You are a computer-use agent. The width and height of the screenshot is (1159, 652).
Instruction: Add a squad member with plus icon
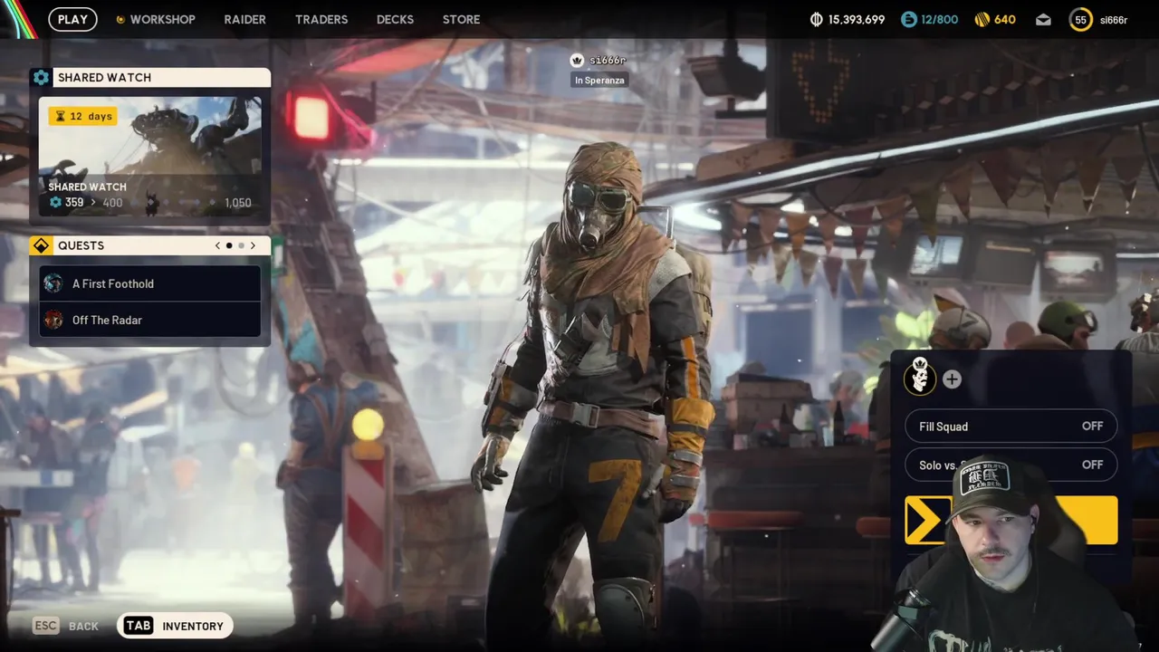coord(952,379)
